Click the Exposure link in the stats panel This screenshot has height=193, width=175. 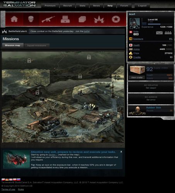[138, 39]
